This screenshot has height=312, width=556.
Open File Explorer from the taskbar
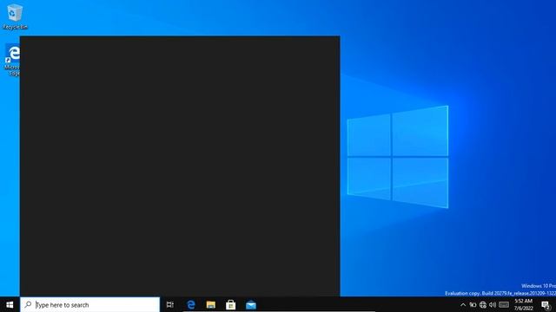(x=210, y=304)
